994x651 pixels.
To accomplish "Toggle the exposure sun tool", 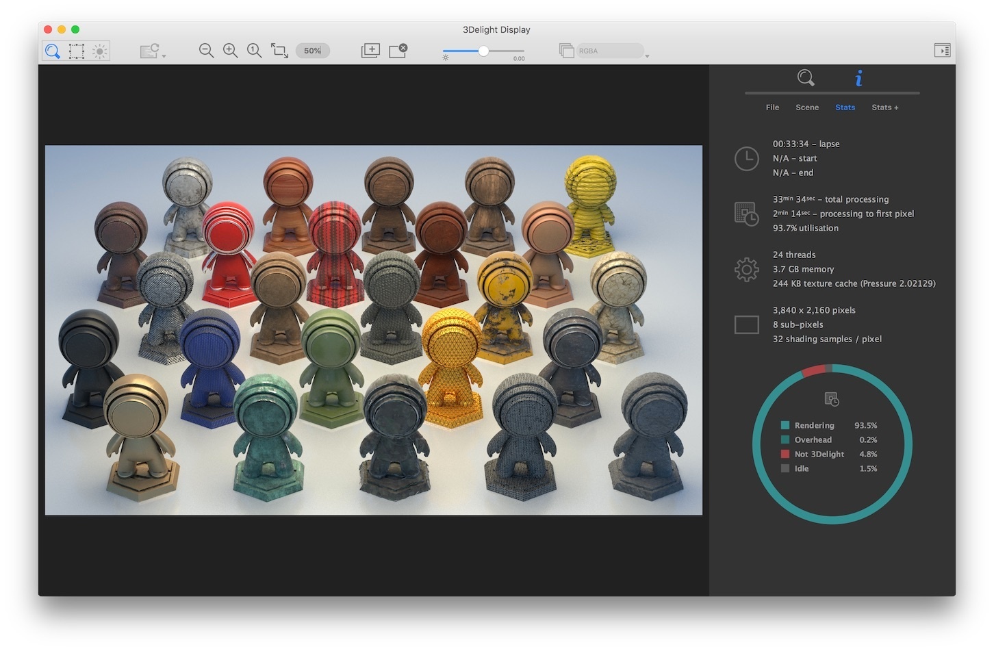I will pyautogui.click(x=100, y=51).
